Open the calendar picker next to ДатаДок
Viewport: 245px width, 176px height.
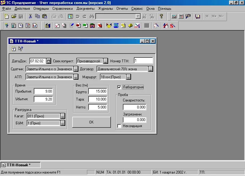tap(49, 61)
